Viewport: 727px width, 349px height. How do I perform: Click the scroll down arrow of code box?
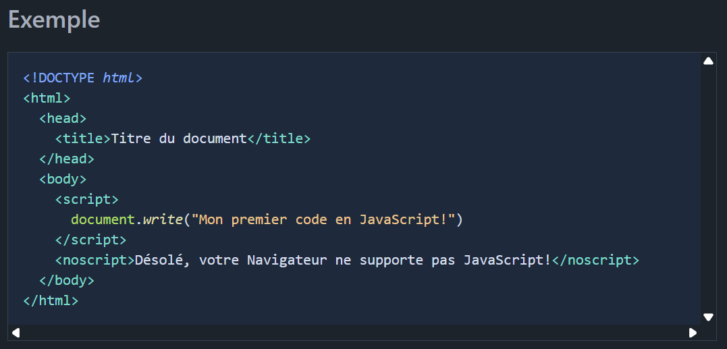[708, 317]
